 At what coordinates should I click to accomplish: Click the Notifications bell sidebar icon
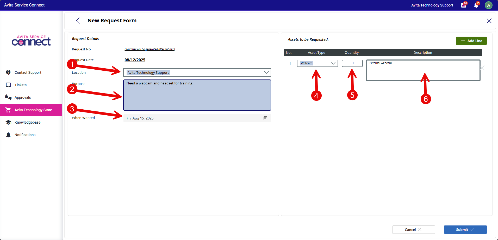(x=8, y=135)
